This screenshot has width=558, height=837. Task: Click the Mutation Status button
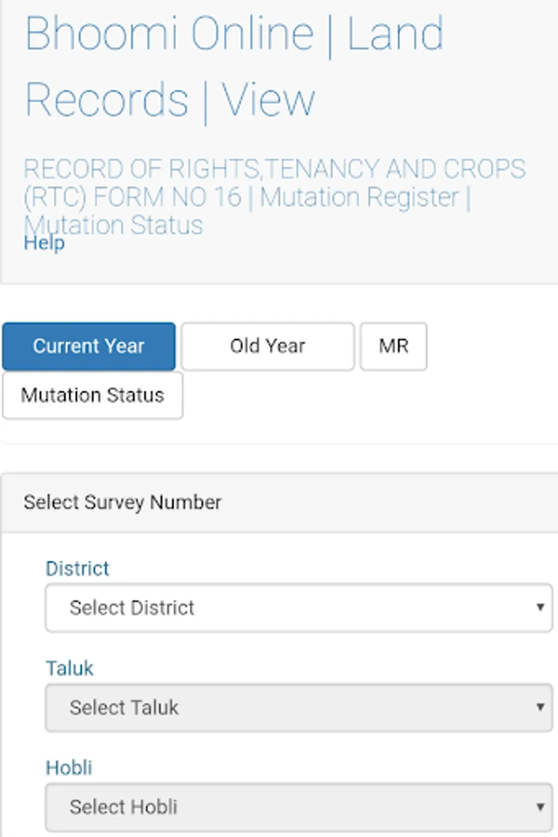coord(92,395)
